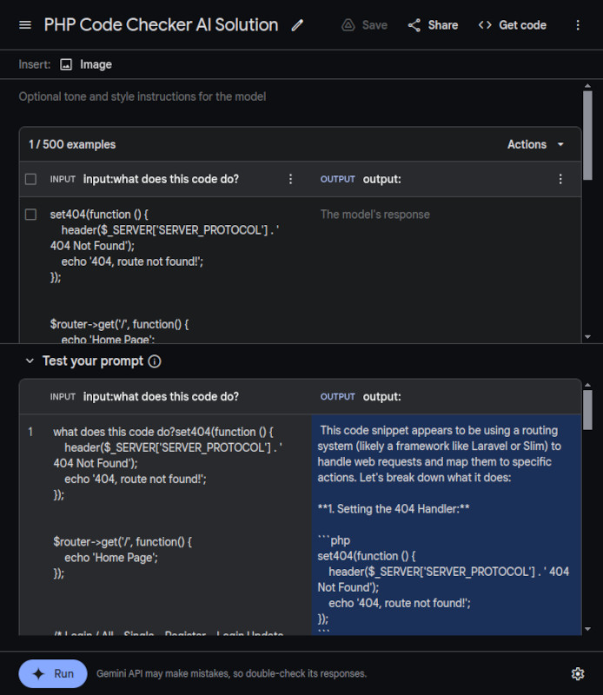Open output column three-dot options menu
The height and width of the screenshot is (695, 603).
coord(560,179)
